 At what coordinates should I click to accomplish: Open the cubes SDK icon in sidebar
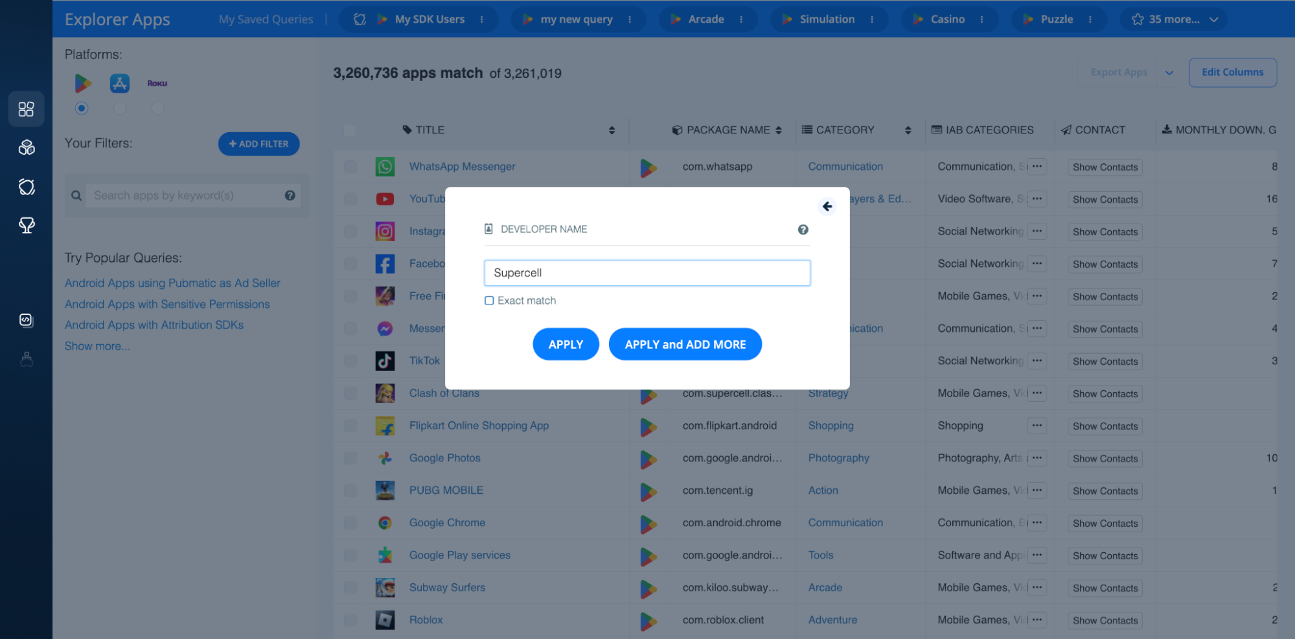tap(27, 148)
